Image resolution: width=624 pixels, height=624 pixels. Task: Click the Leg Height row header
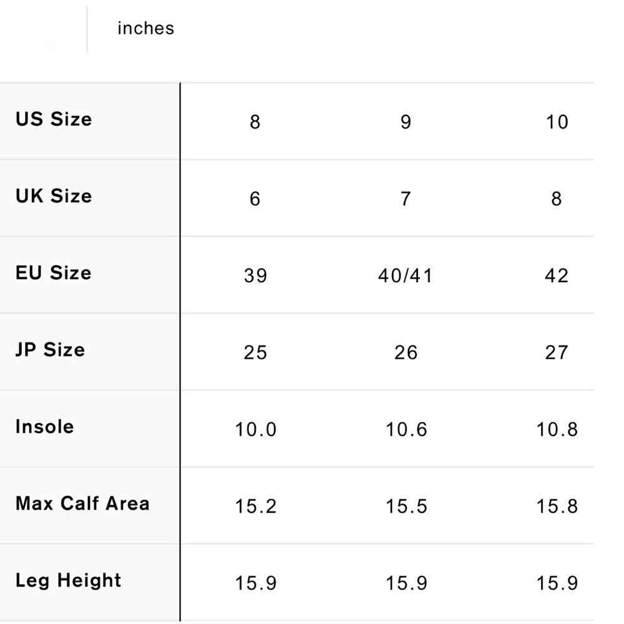point(68,580)
